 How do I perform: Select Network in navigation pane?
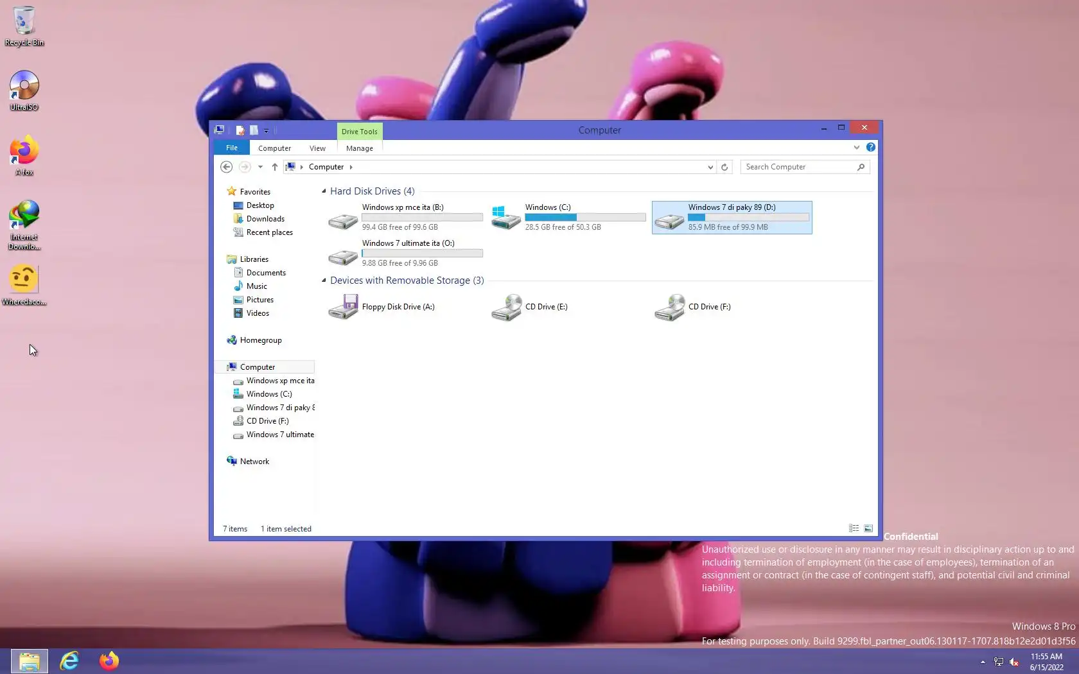tap(254, 462)
